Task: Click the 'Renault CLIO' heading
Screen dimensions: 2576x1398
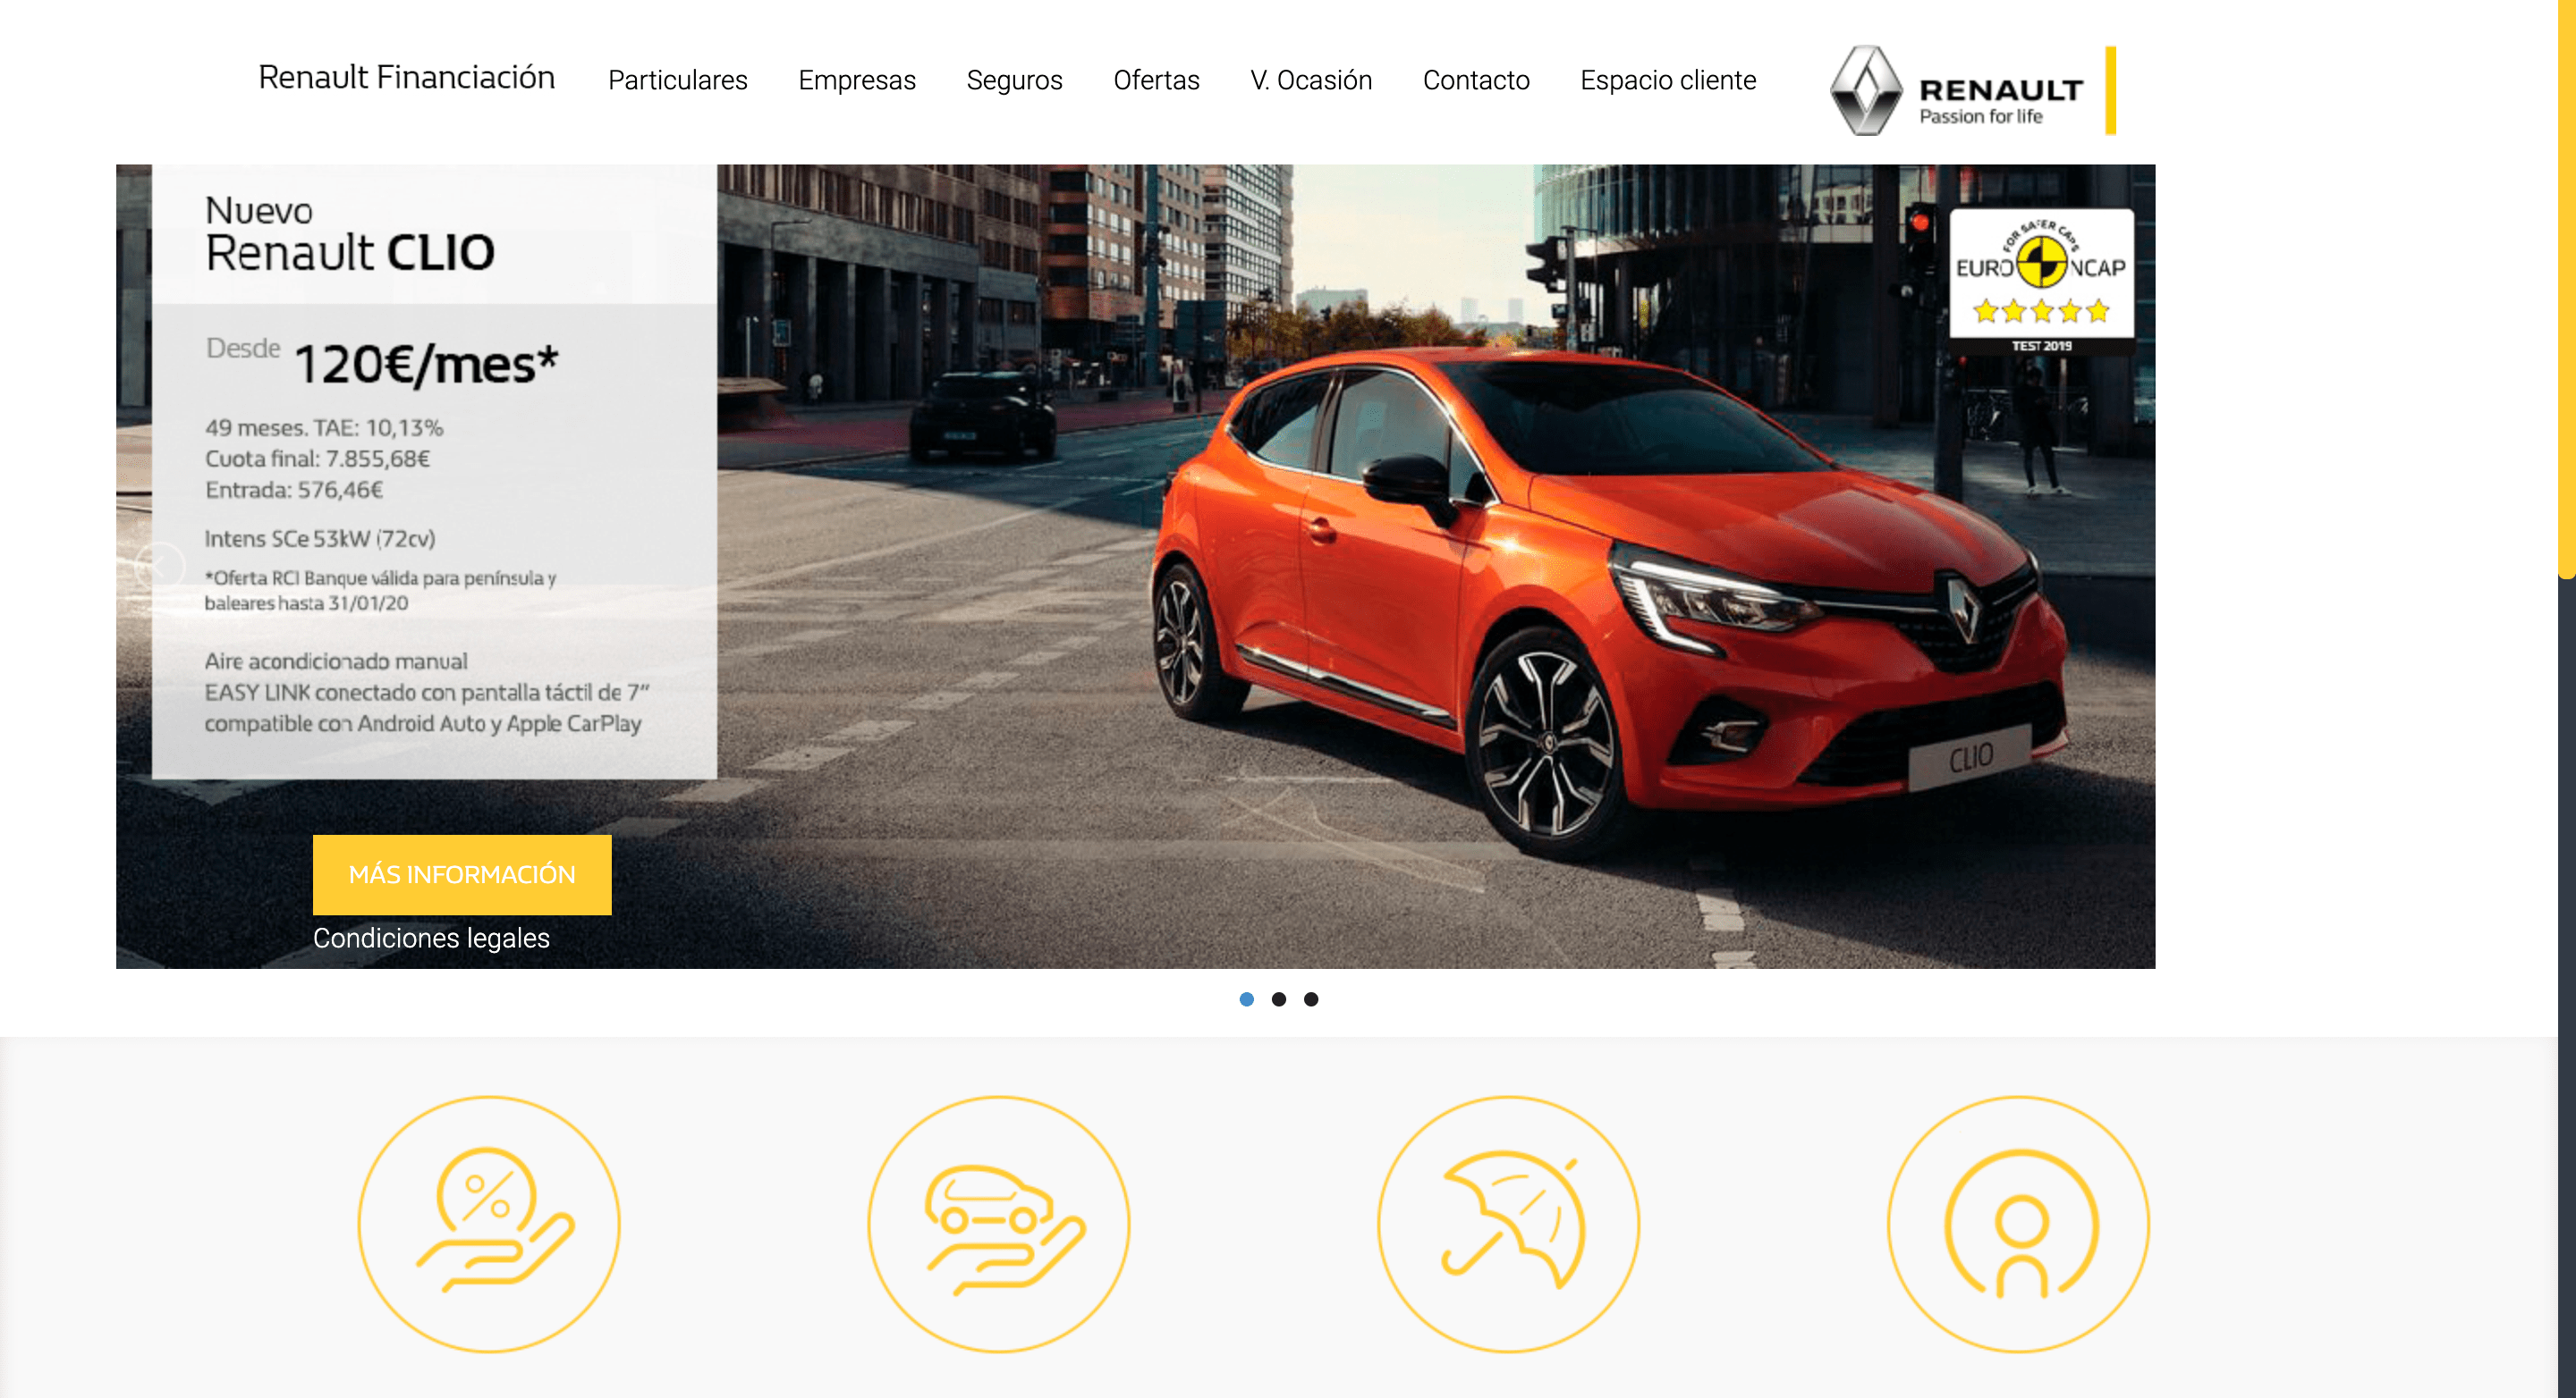Action: tap(350, 252)
